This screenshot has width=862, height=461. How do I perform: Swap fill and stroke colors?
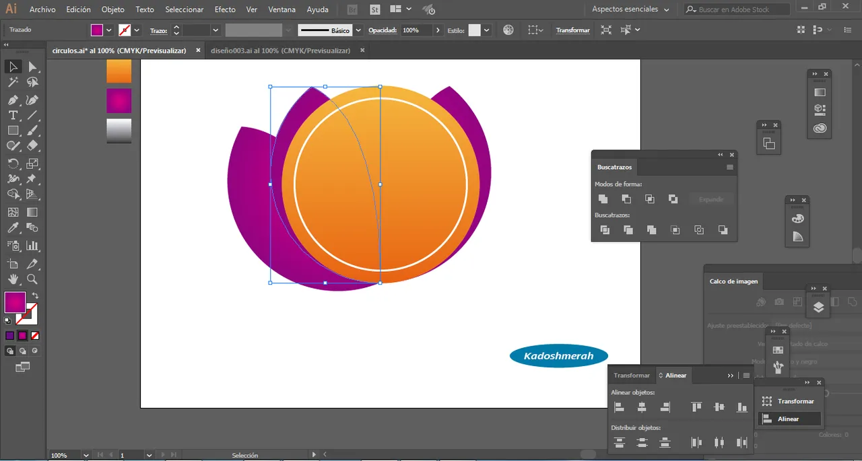click(x=35, y=295)
